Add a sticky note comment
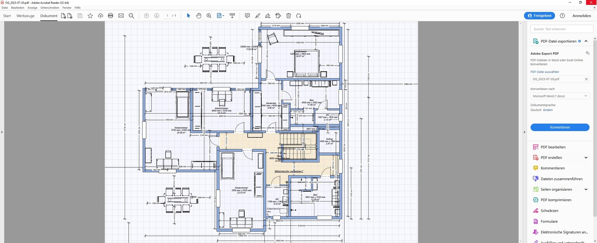This screenshot has width=597, height=243. coord(247,16)
